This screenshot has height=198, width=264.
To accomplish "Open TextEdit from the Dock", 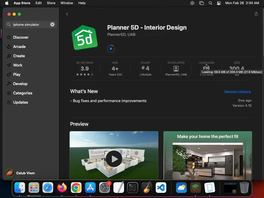I will (x=119, y=187).
